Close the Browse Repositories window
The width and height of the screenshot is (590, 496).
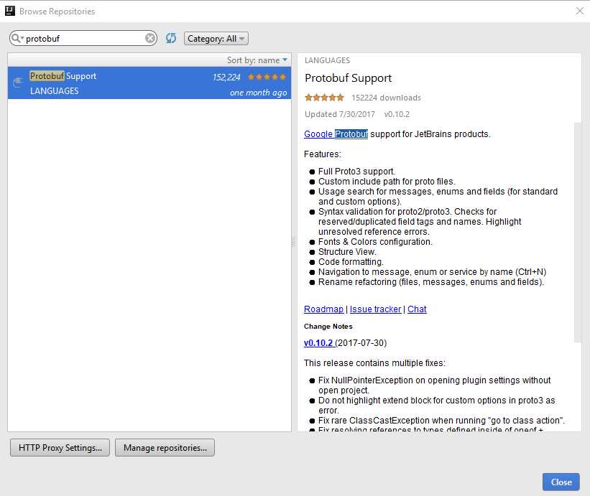coord(579,11)
